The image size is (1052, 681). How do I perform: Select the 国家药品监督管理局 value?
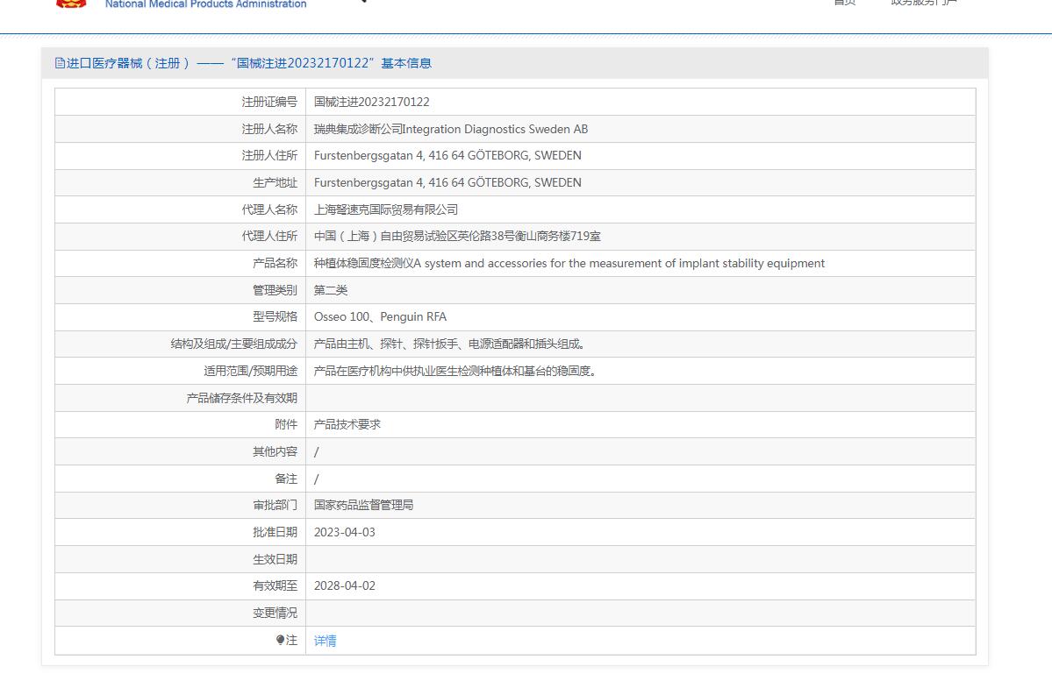pyautogui.click(x=363, y=505)
